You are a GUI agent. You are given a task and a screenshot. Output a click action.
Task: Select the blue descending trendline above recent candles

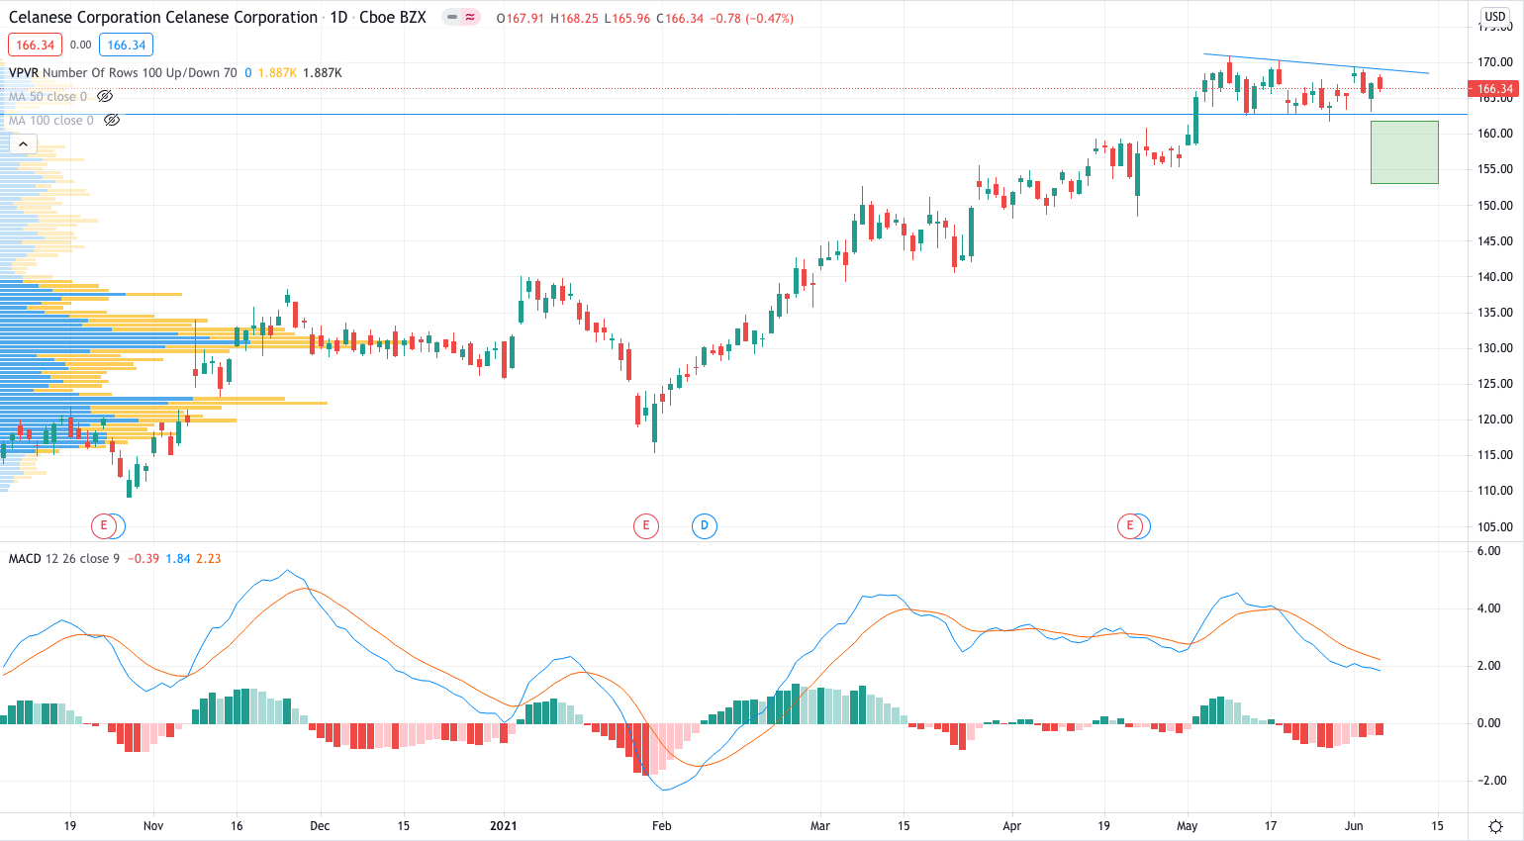[1316, 63]
